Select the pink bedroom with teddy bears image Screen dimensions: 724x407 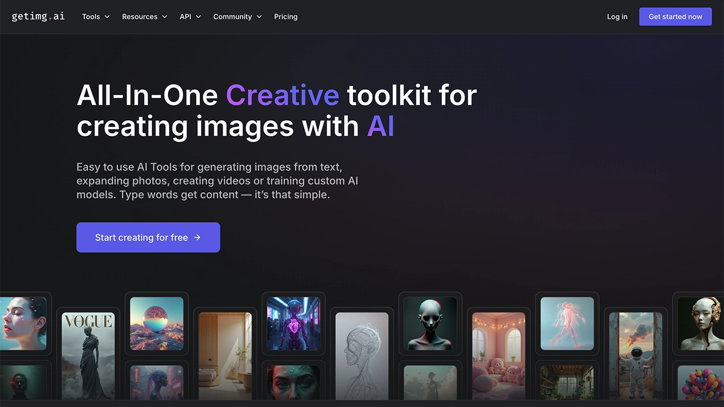(x=499, y=355)
